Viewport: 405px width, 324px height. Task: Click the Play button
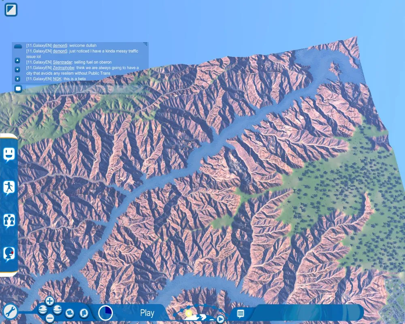pos(147,313)
